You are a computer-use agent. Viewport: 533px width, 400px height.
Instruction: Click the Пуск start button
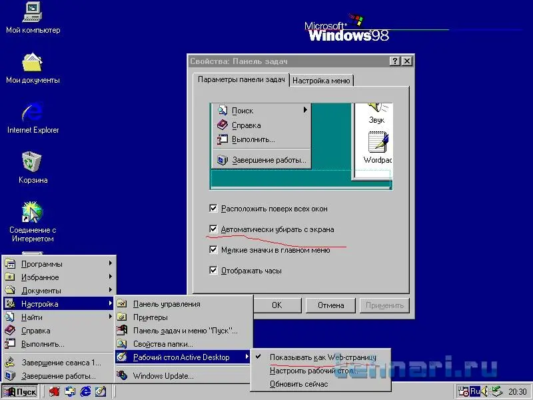click(20, 392)
